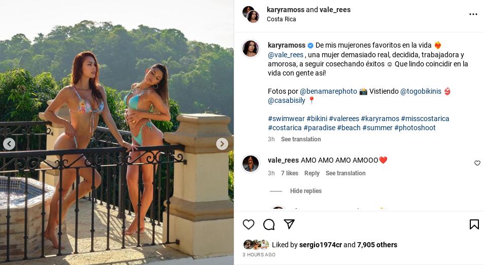Screen dimensions: 484x265
Task: Open the Costa Rica location link
Action: [282, 19]
